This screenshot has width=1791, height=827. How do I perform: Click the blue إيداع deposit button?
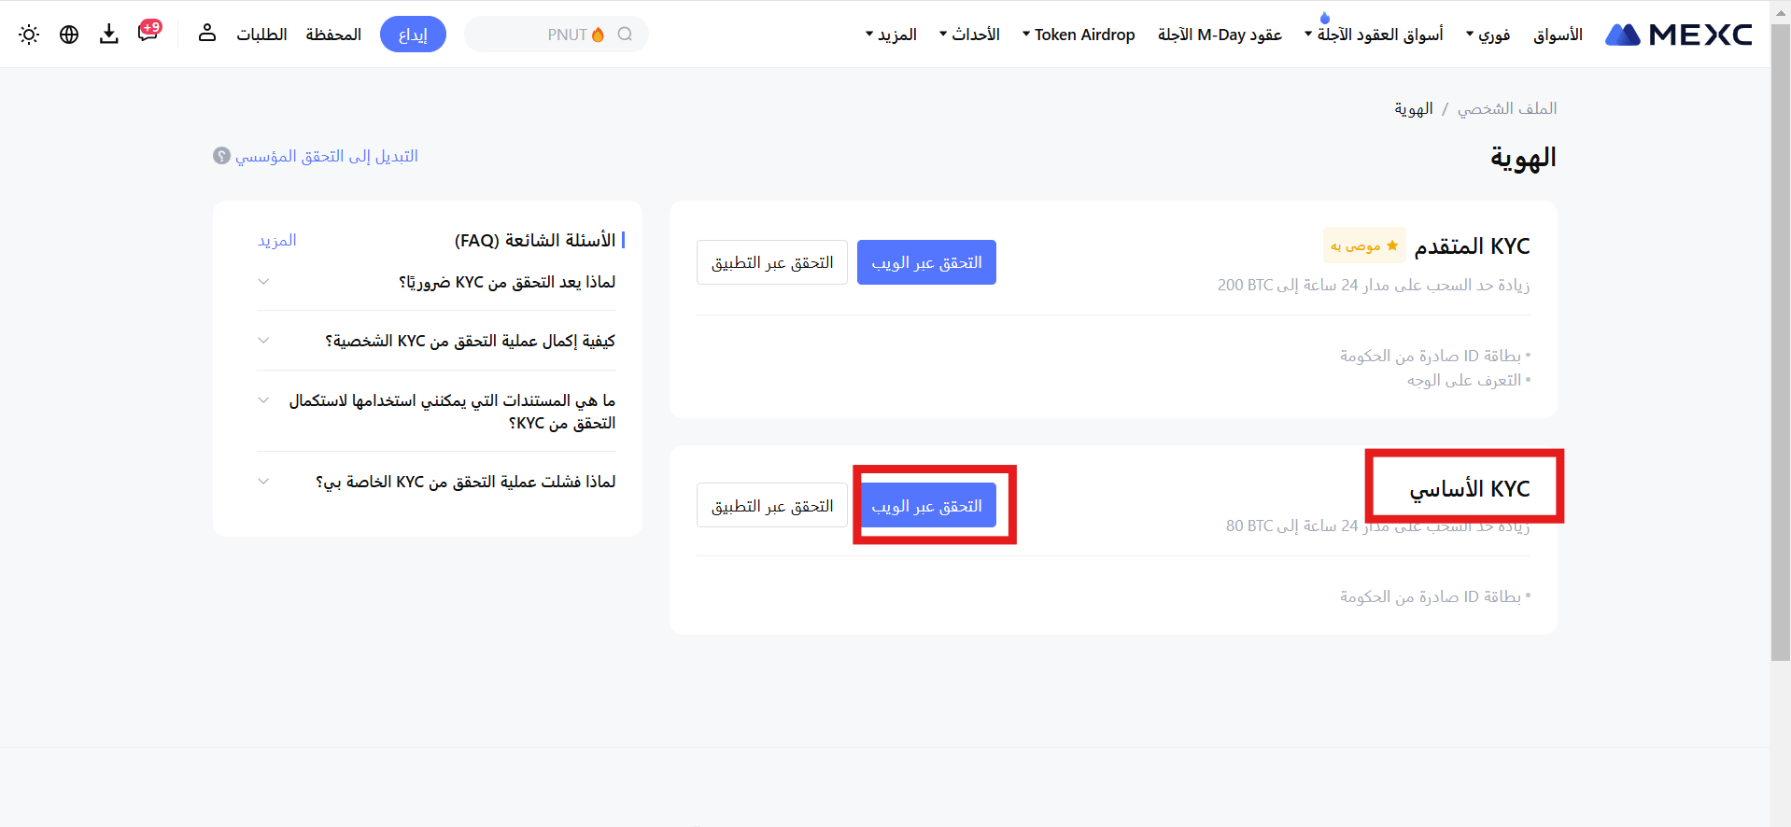coord(413,35)
